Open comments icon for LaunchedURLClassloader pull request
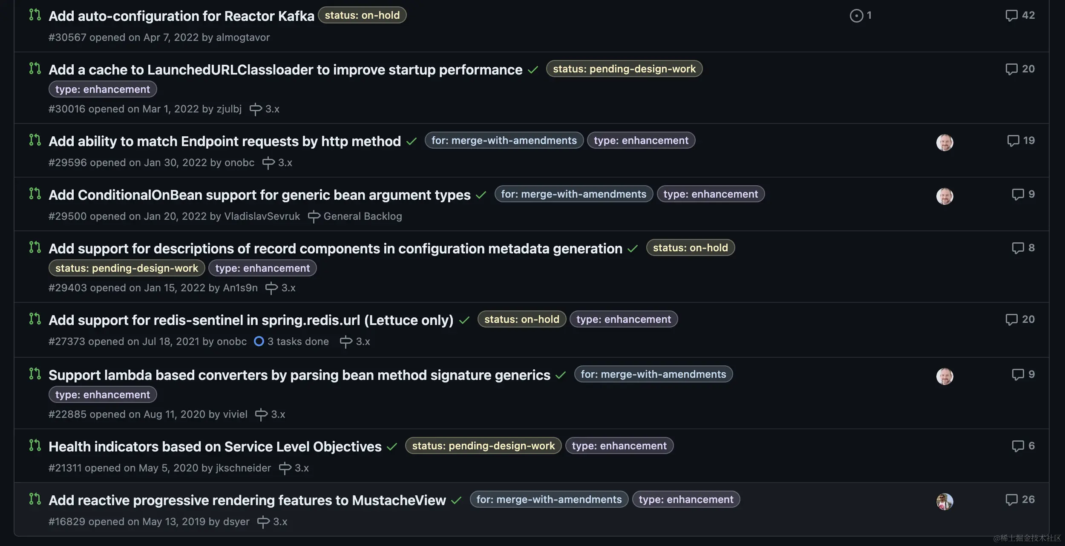Image resolution: width=1065 pixels, height=546 pixels. (1011, 69)
